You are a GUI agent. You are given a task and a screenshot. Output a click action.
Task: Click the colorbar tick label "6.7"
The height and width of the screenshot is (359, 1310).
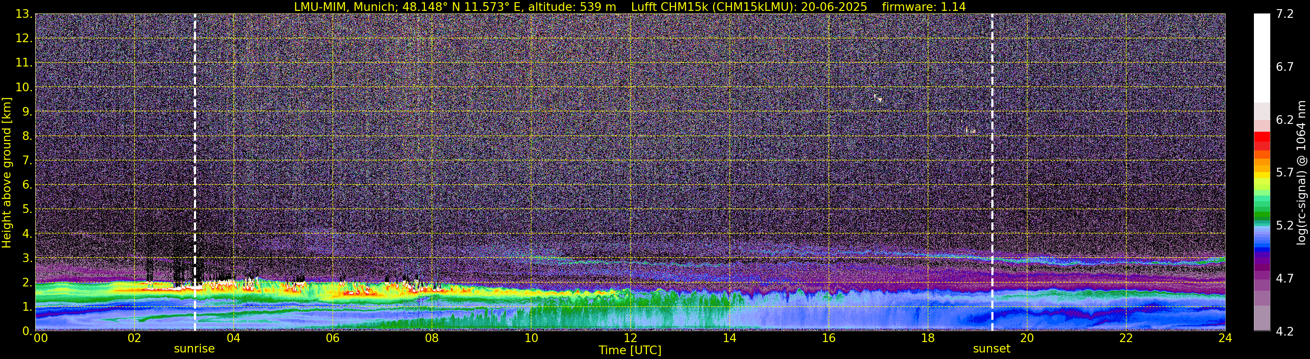pos(1285,67)
